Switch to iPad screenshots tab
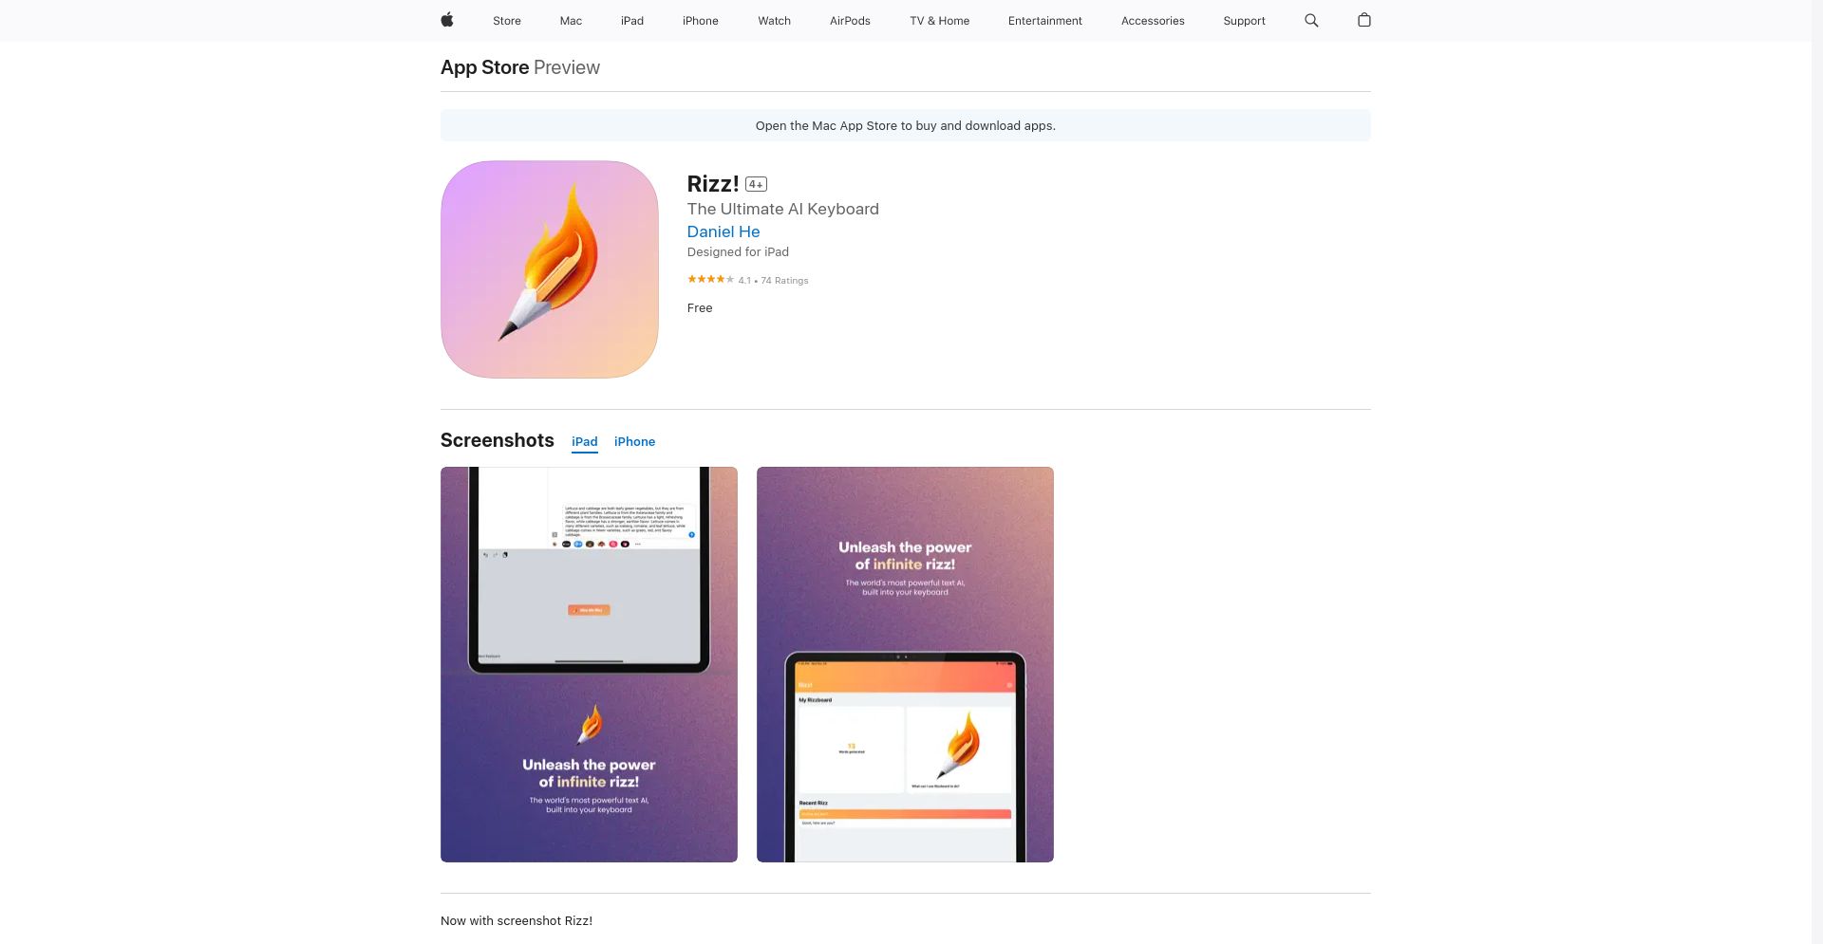The width and height of the screenshot is (1823, 944). pos(585,442)
